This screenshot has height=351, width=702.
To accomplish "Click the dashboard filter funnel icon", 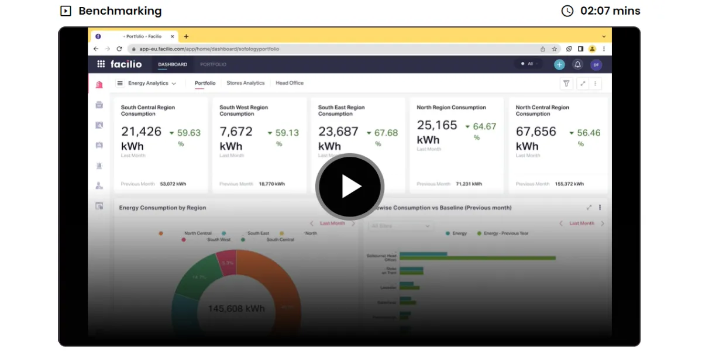I will 566,84.
